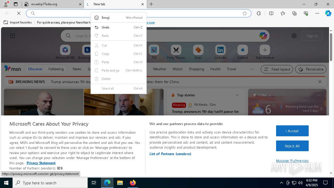Open the Privacy Statement link
This screenshot has width=334, height=188.
[x=41, y=163]
